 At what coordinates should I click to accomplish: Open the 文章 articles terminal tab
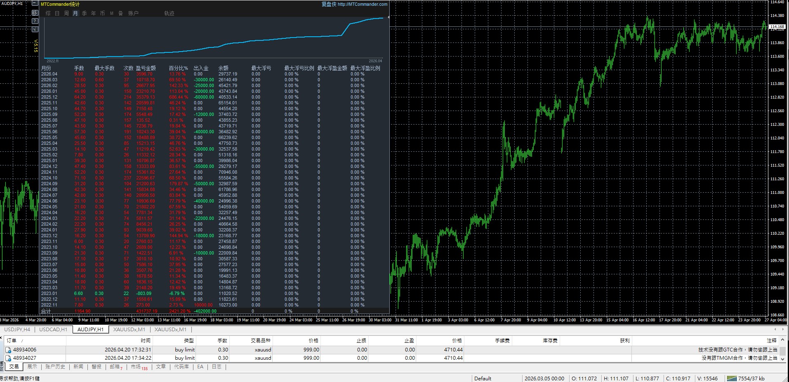tap(161, 367)
